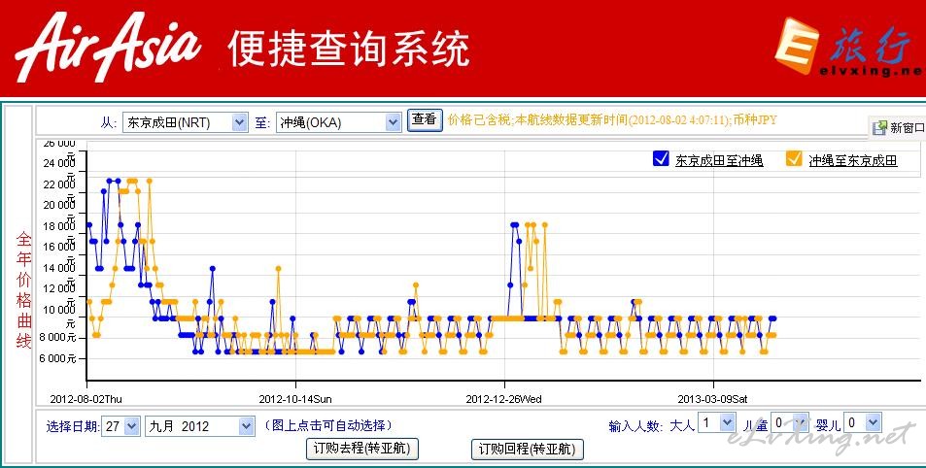The image size is (926, 468).
Task: Click the 输入人数 label
Action: click(636, 426)
